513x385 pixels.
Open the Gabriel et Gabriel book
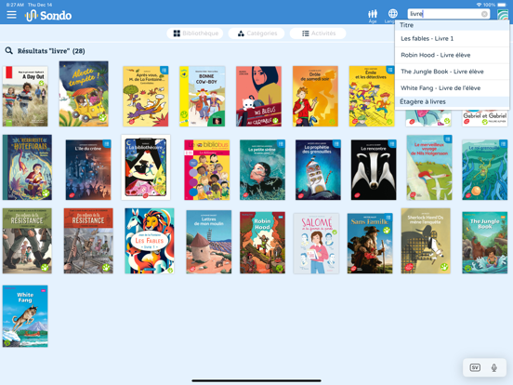point(485,118)
